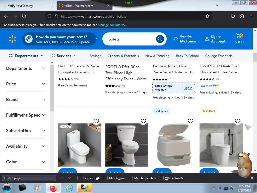Open the New & Trending nav link
The width and height of the screenshot is (257, 193).
[x=157, y=56]
